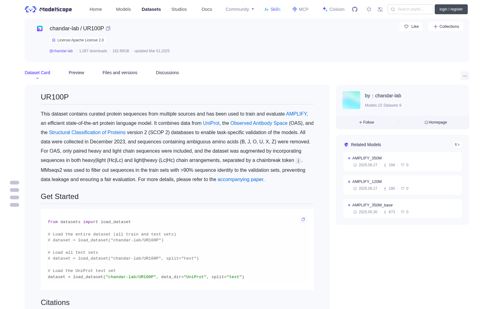Image resolution: width=494 pixels, height=309 pixels.
Task: Click the 'Models 23' count text
Action: (x=373, y=105)
